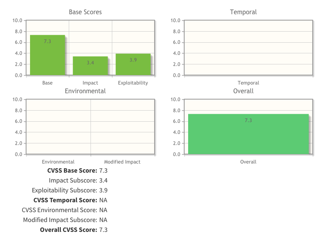Click the Impact bar showing 3.4
334x239 pixels.
[x=90, y=66]
